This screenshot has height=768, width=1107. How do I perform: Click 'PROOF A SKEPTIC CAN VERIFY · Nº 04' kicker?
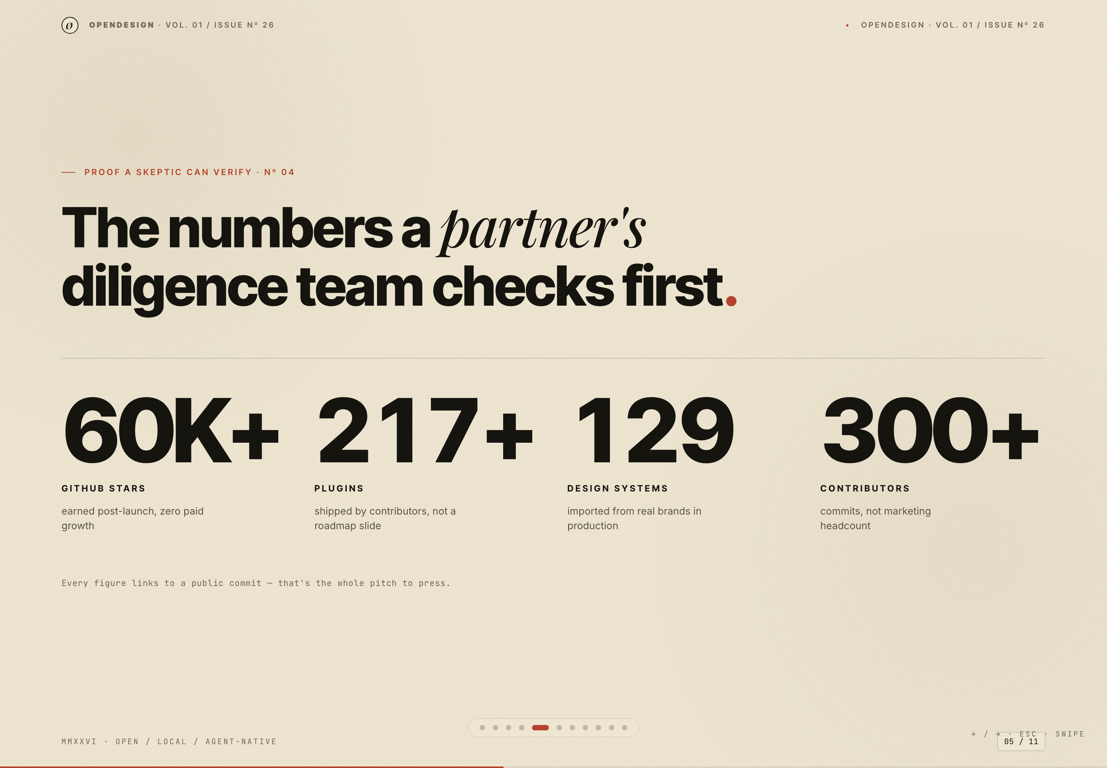click(x=189, y=172)
